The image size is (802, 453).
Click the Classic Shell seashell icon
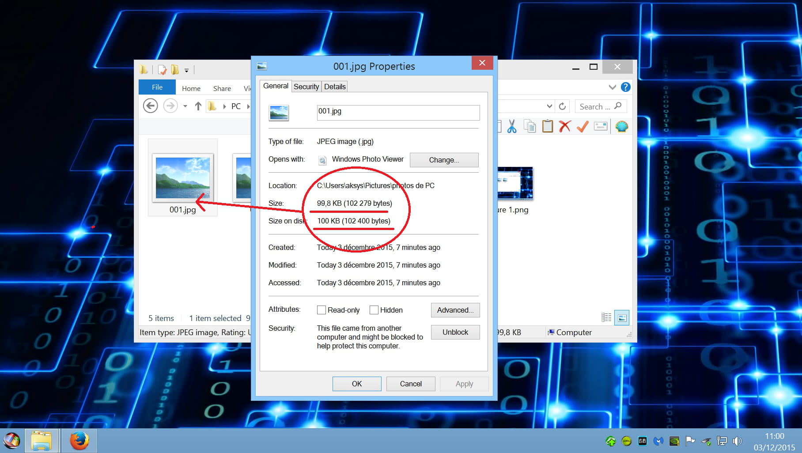(621, 127)
